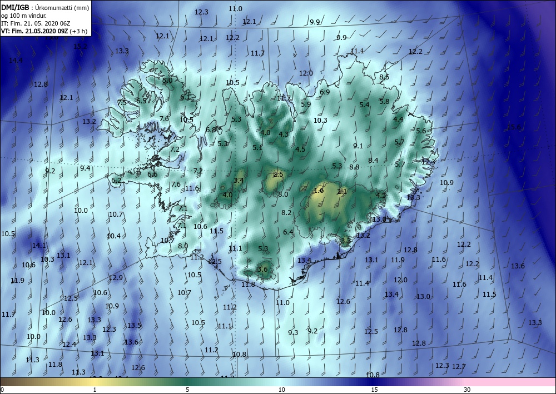Click the map value "13.5"
556x394 pixels.
coord(134,326)
